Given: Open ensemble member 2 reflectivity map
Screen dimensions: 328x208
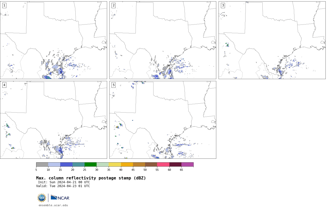Looking at the screenshot, I should [163, 40].
